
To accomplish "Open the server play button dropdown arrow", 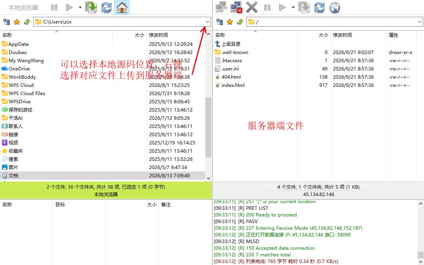I will tap(293, 7).
